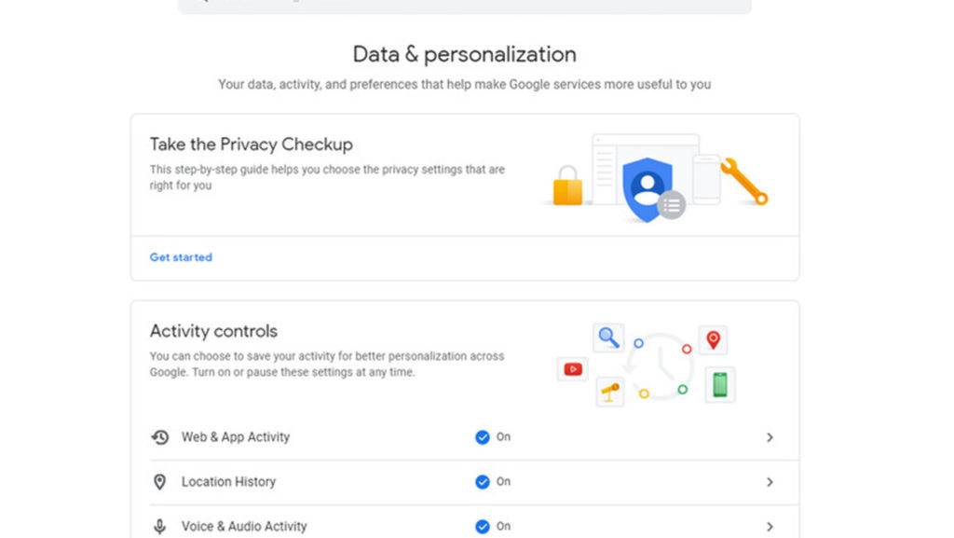The width and height of the screenshot is (954, 538).
Task: Toggle the Web & App Activity On checkmark
Action: click(x=483, y=437)
